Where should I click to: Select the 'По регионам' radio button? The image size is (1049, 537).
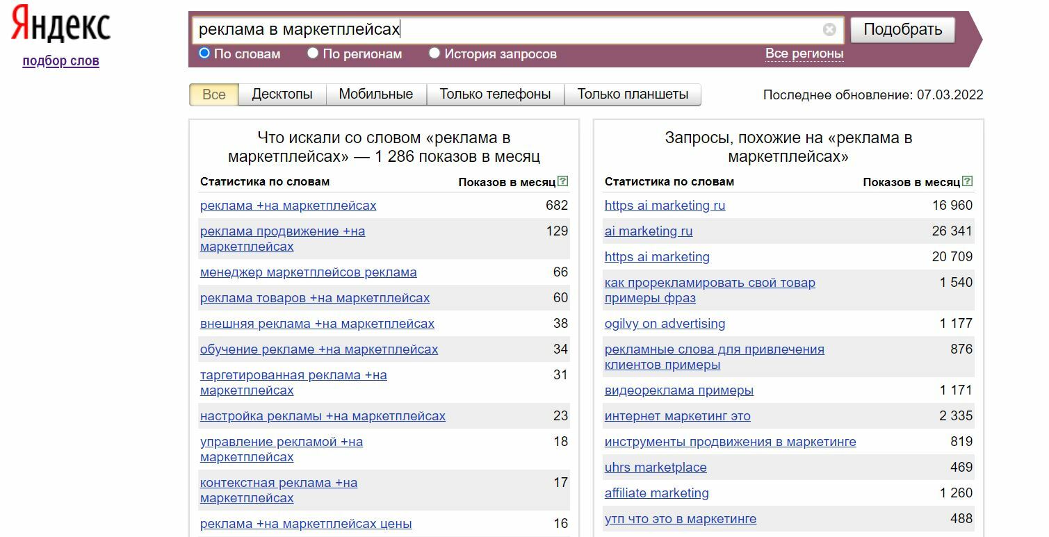[x=313, y=53]
